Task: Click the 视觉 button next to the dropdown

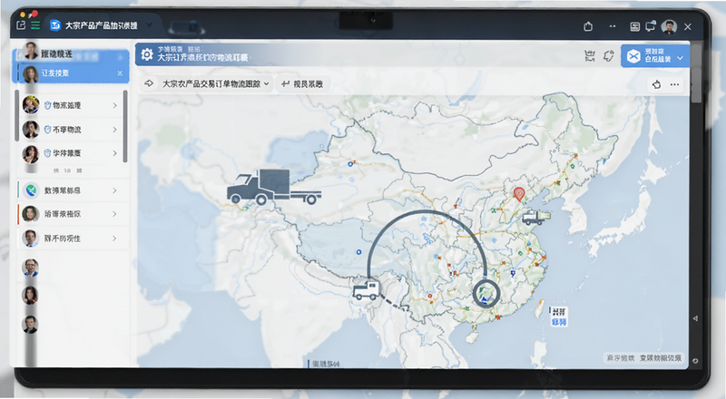Action: pos(302,83)
